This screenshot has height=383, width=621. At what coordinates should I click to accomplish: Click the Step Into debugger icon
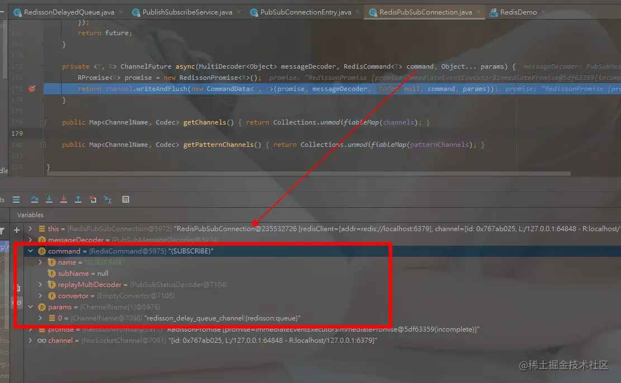pos(49,199)
